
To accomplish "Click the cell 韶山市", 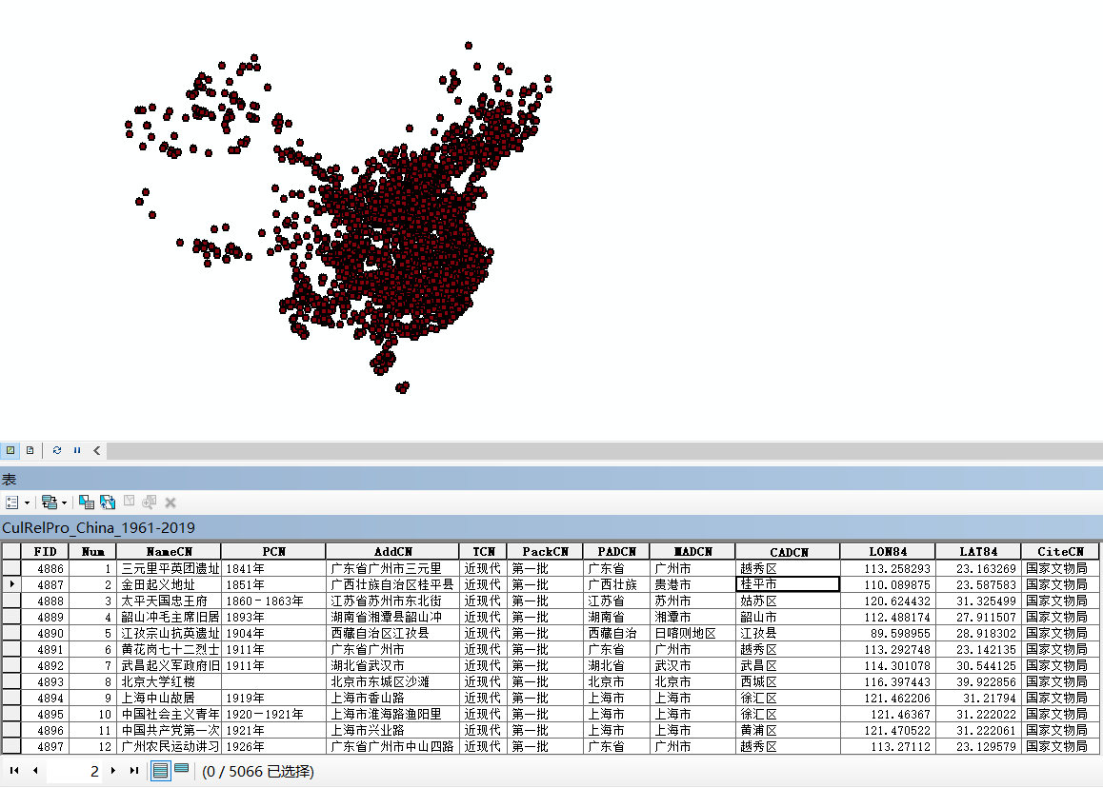I will [788, 618].
